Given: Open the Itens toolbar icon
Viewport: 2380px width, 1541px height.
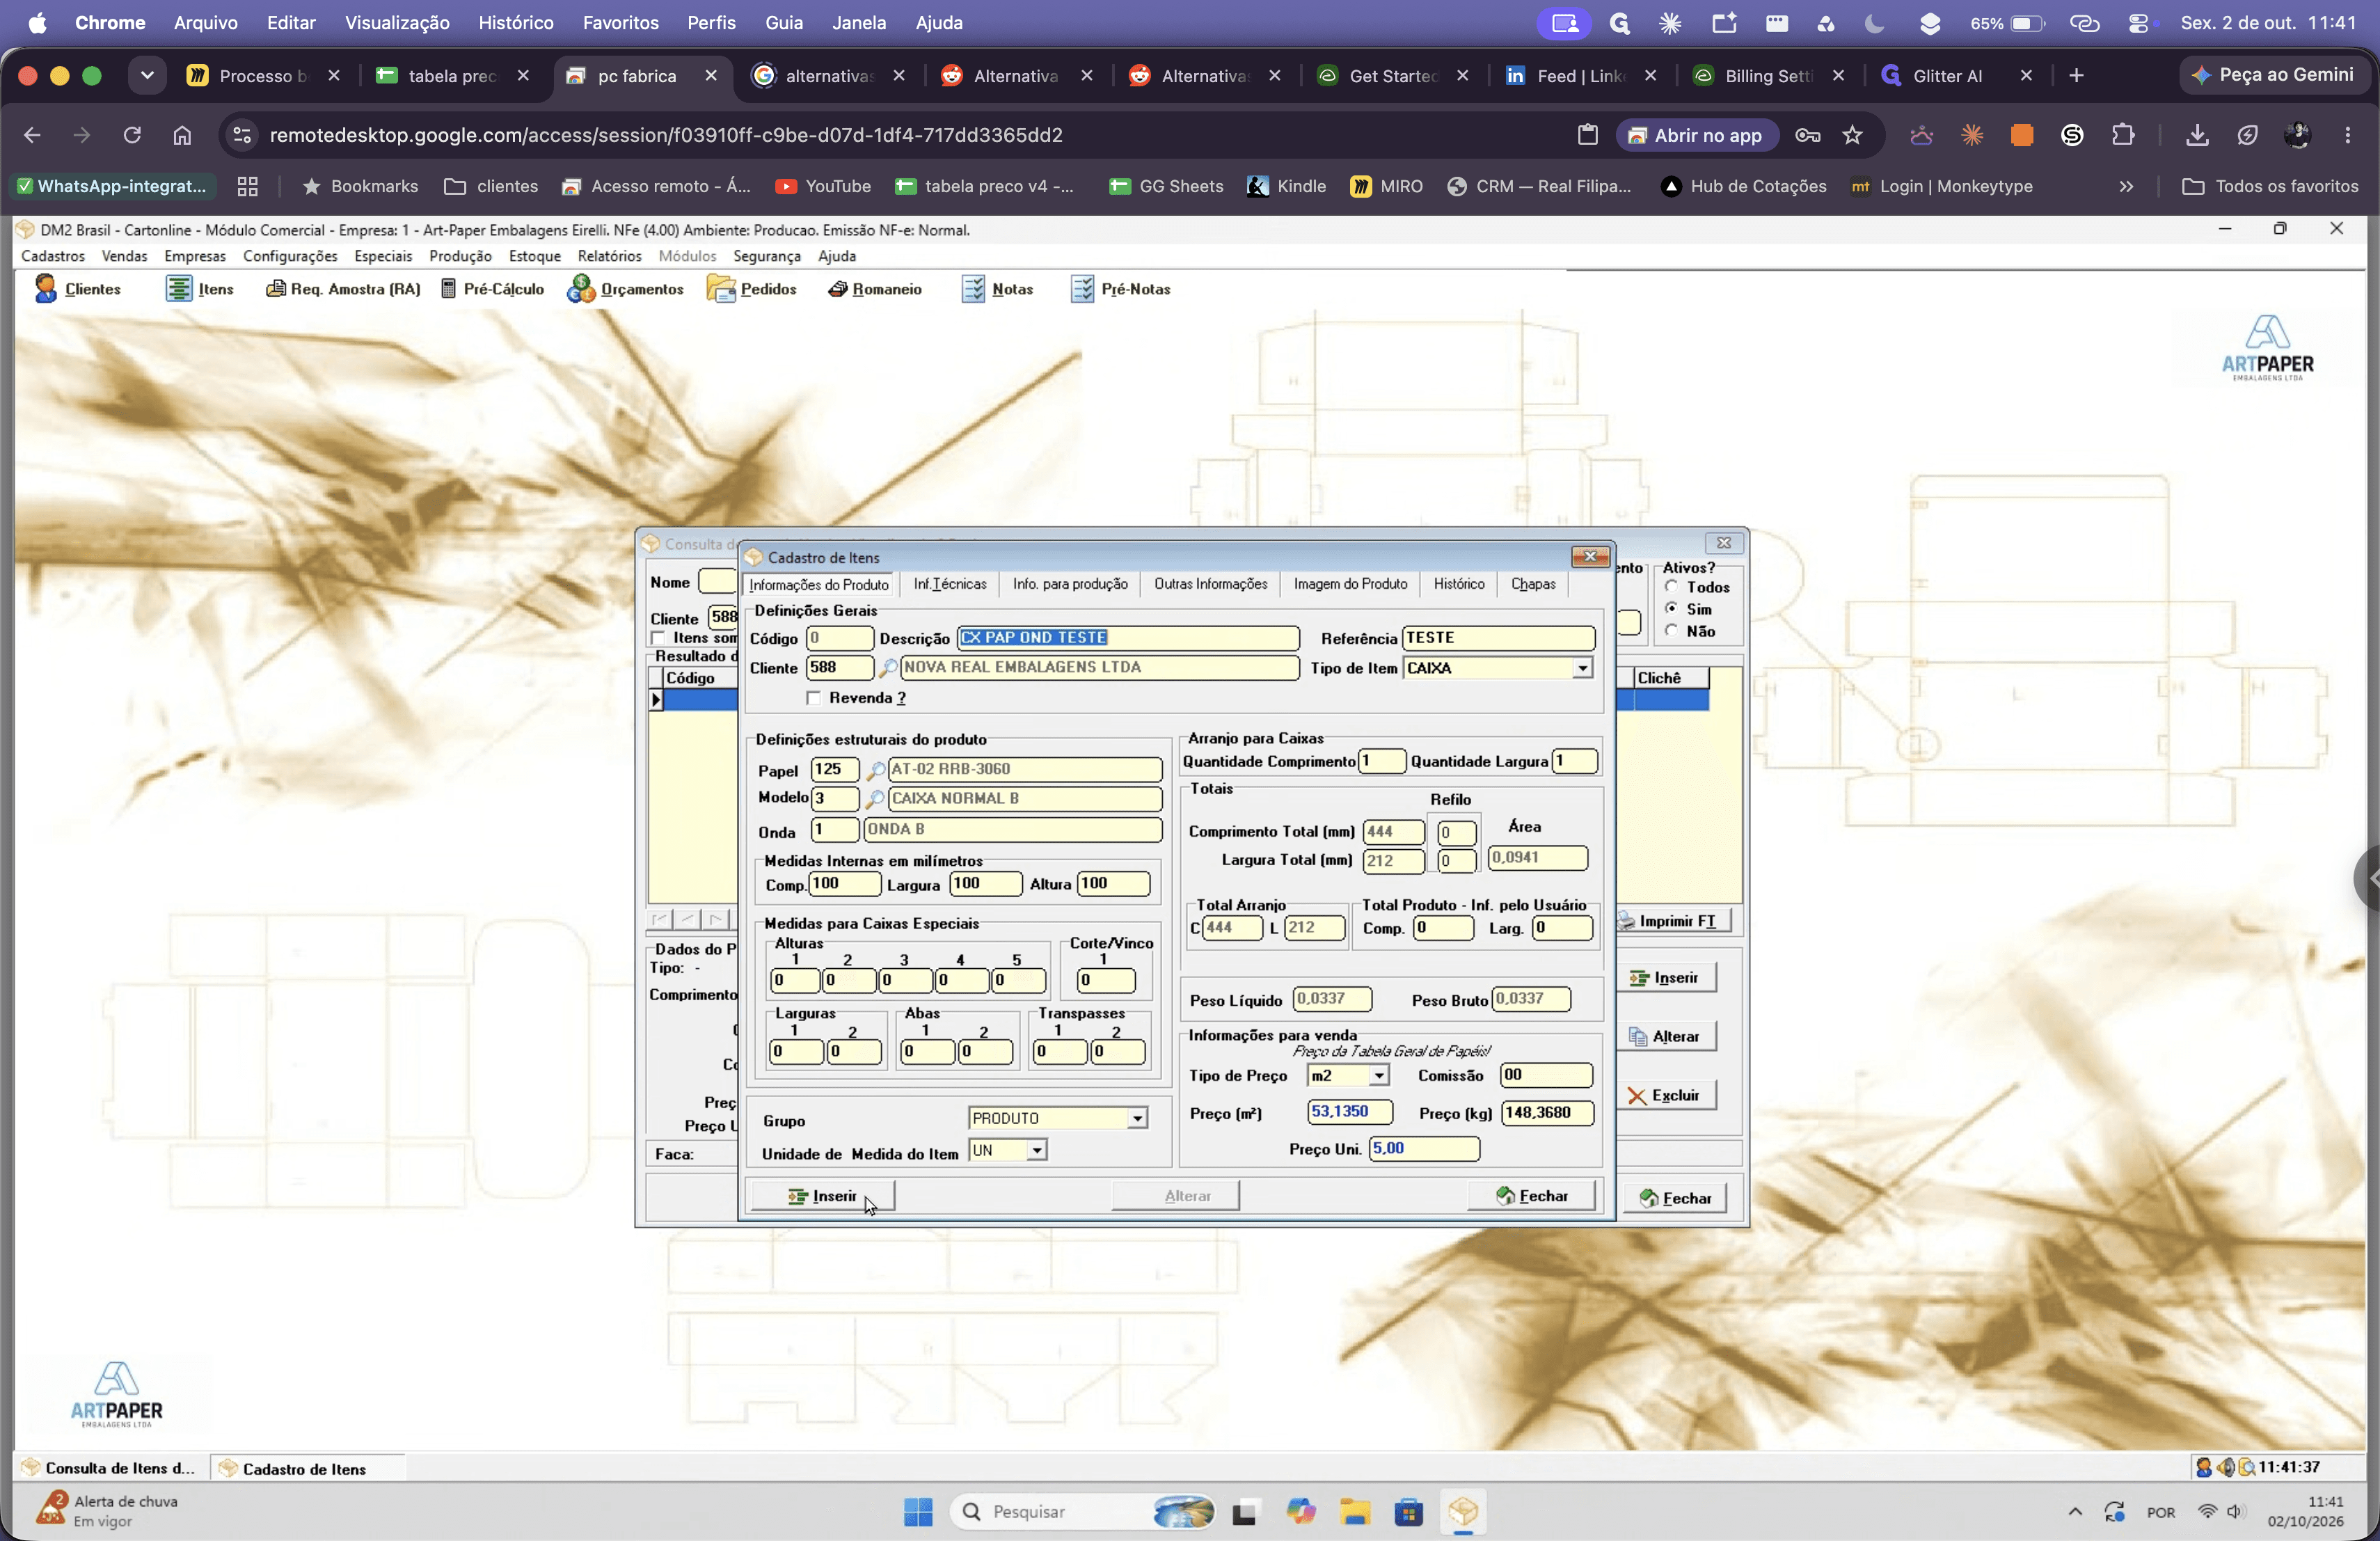Looking at the screenshot, I should 199,289.
